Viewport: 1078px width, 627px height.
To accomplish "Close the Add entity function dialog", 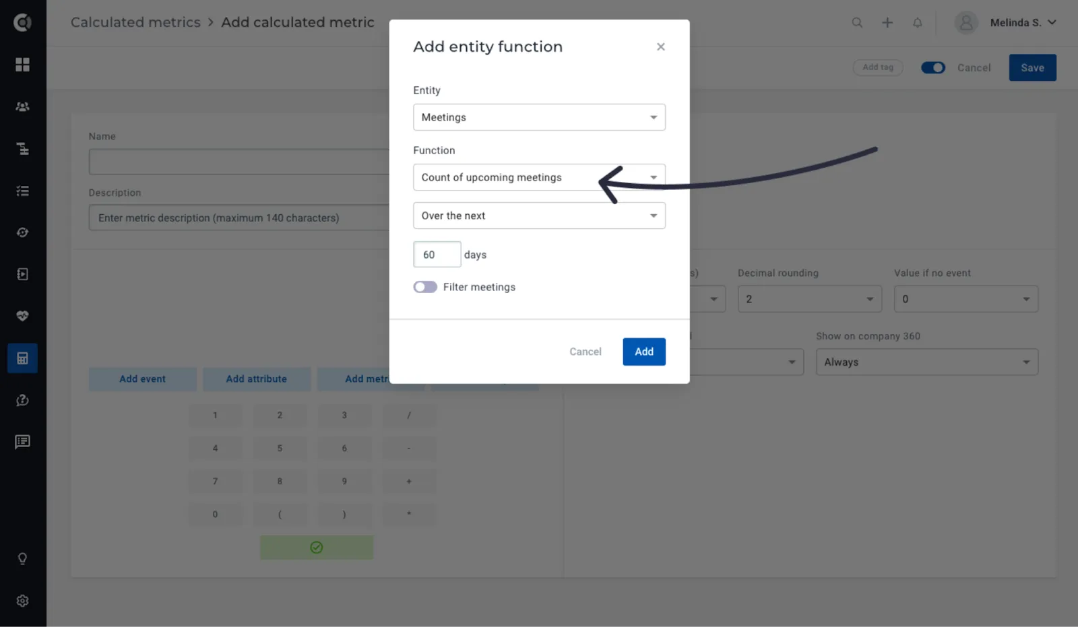I will (x=660, y=46).
